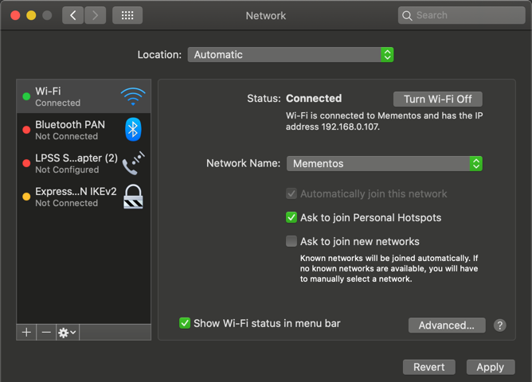Click the Bluetooth PAN icon
The width and height of the screenshot is (532, 382).
click(133, 130)
